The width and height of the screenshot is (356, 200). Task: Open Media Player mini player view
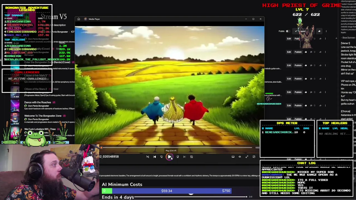point(254,157)
